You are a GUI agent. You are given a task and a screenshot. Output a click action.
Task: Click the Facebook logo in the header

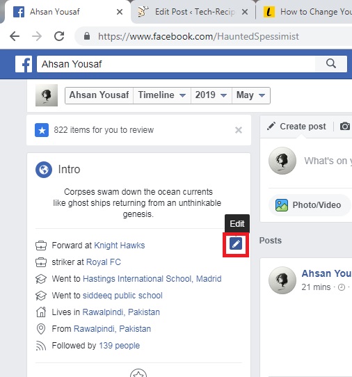coord(24,64)
